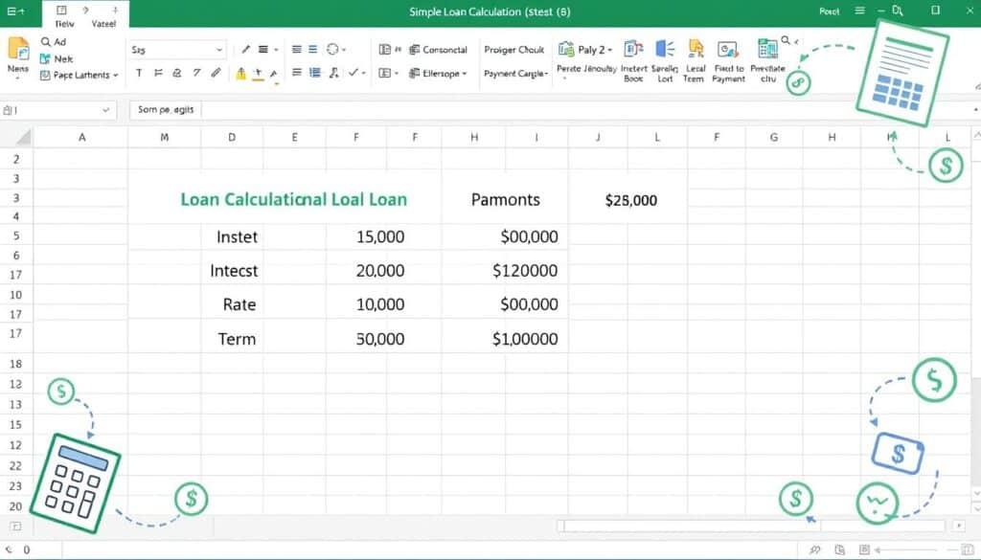Screen dimensions: 981x560
Task: Click the Ad search magnifier
Action: pos(46,42)
